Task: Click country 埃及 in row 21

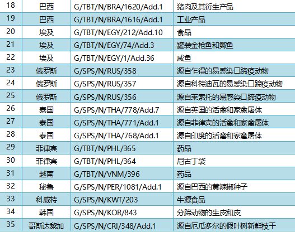Action: pos(46,45)
